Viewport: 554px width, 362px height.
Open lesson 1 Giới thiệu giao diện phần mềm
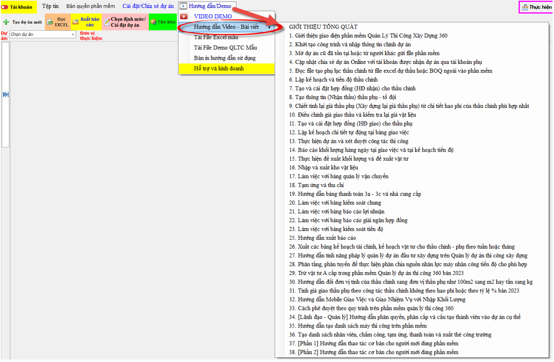click(x=368, y=36)
